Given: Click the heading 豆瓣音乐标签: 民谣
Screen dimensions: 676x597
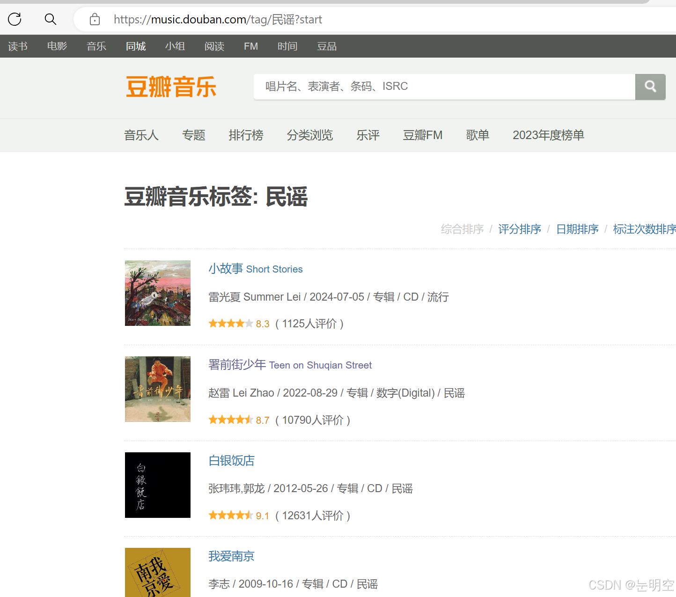Looking at the screenshot, I should click(216, 197).
